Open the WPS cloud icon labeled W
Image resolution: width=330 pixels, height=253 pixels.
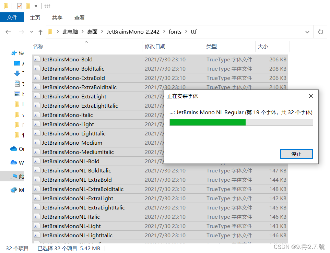coord(14,162)
